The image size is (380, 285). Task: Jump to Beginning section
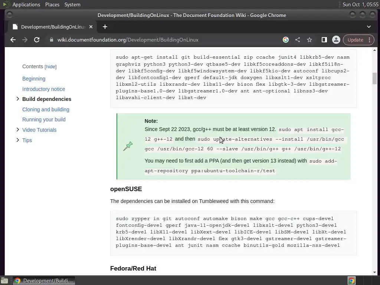[x=34, y=79]
